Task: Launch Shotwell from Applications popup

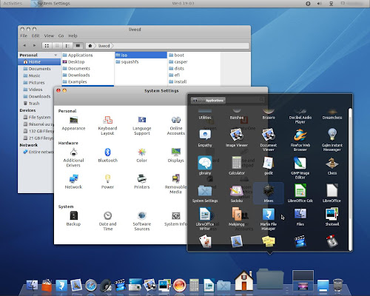Action: click(x=332, y=217)
